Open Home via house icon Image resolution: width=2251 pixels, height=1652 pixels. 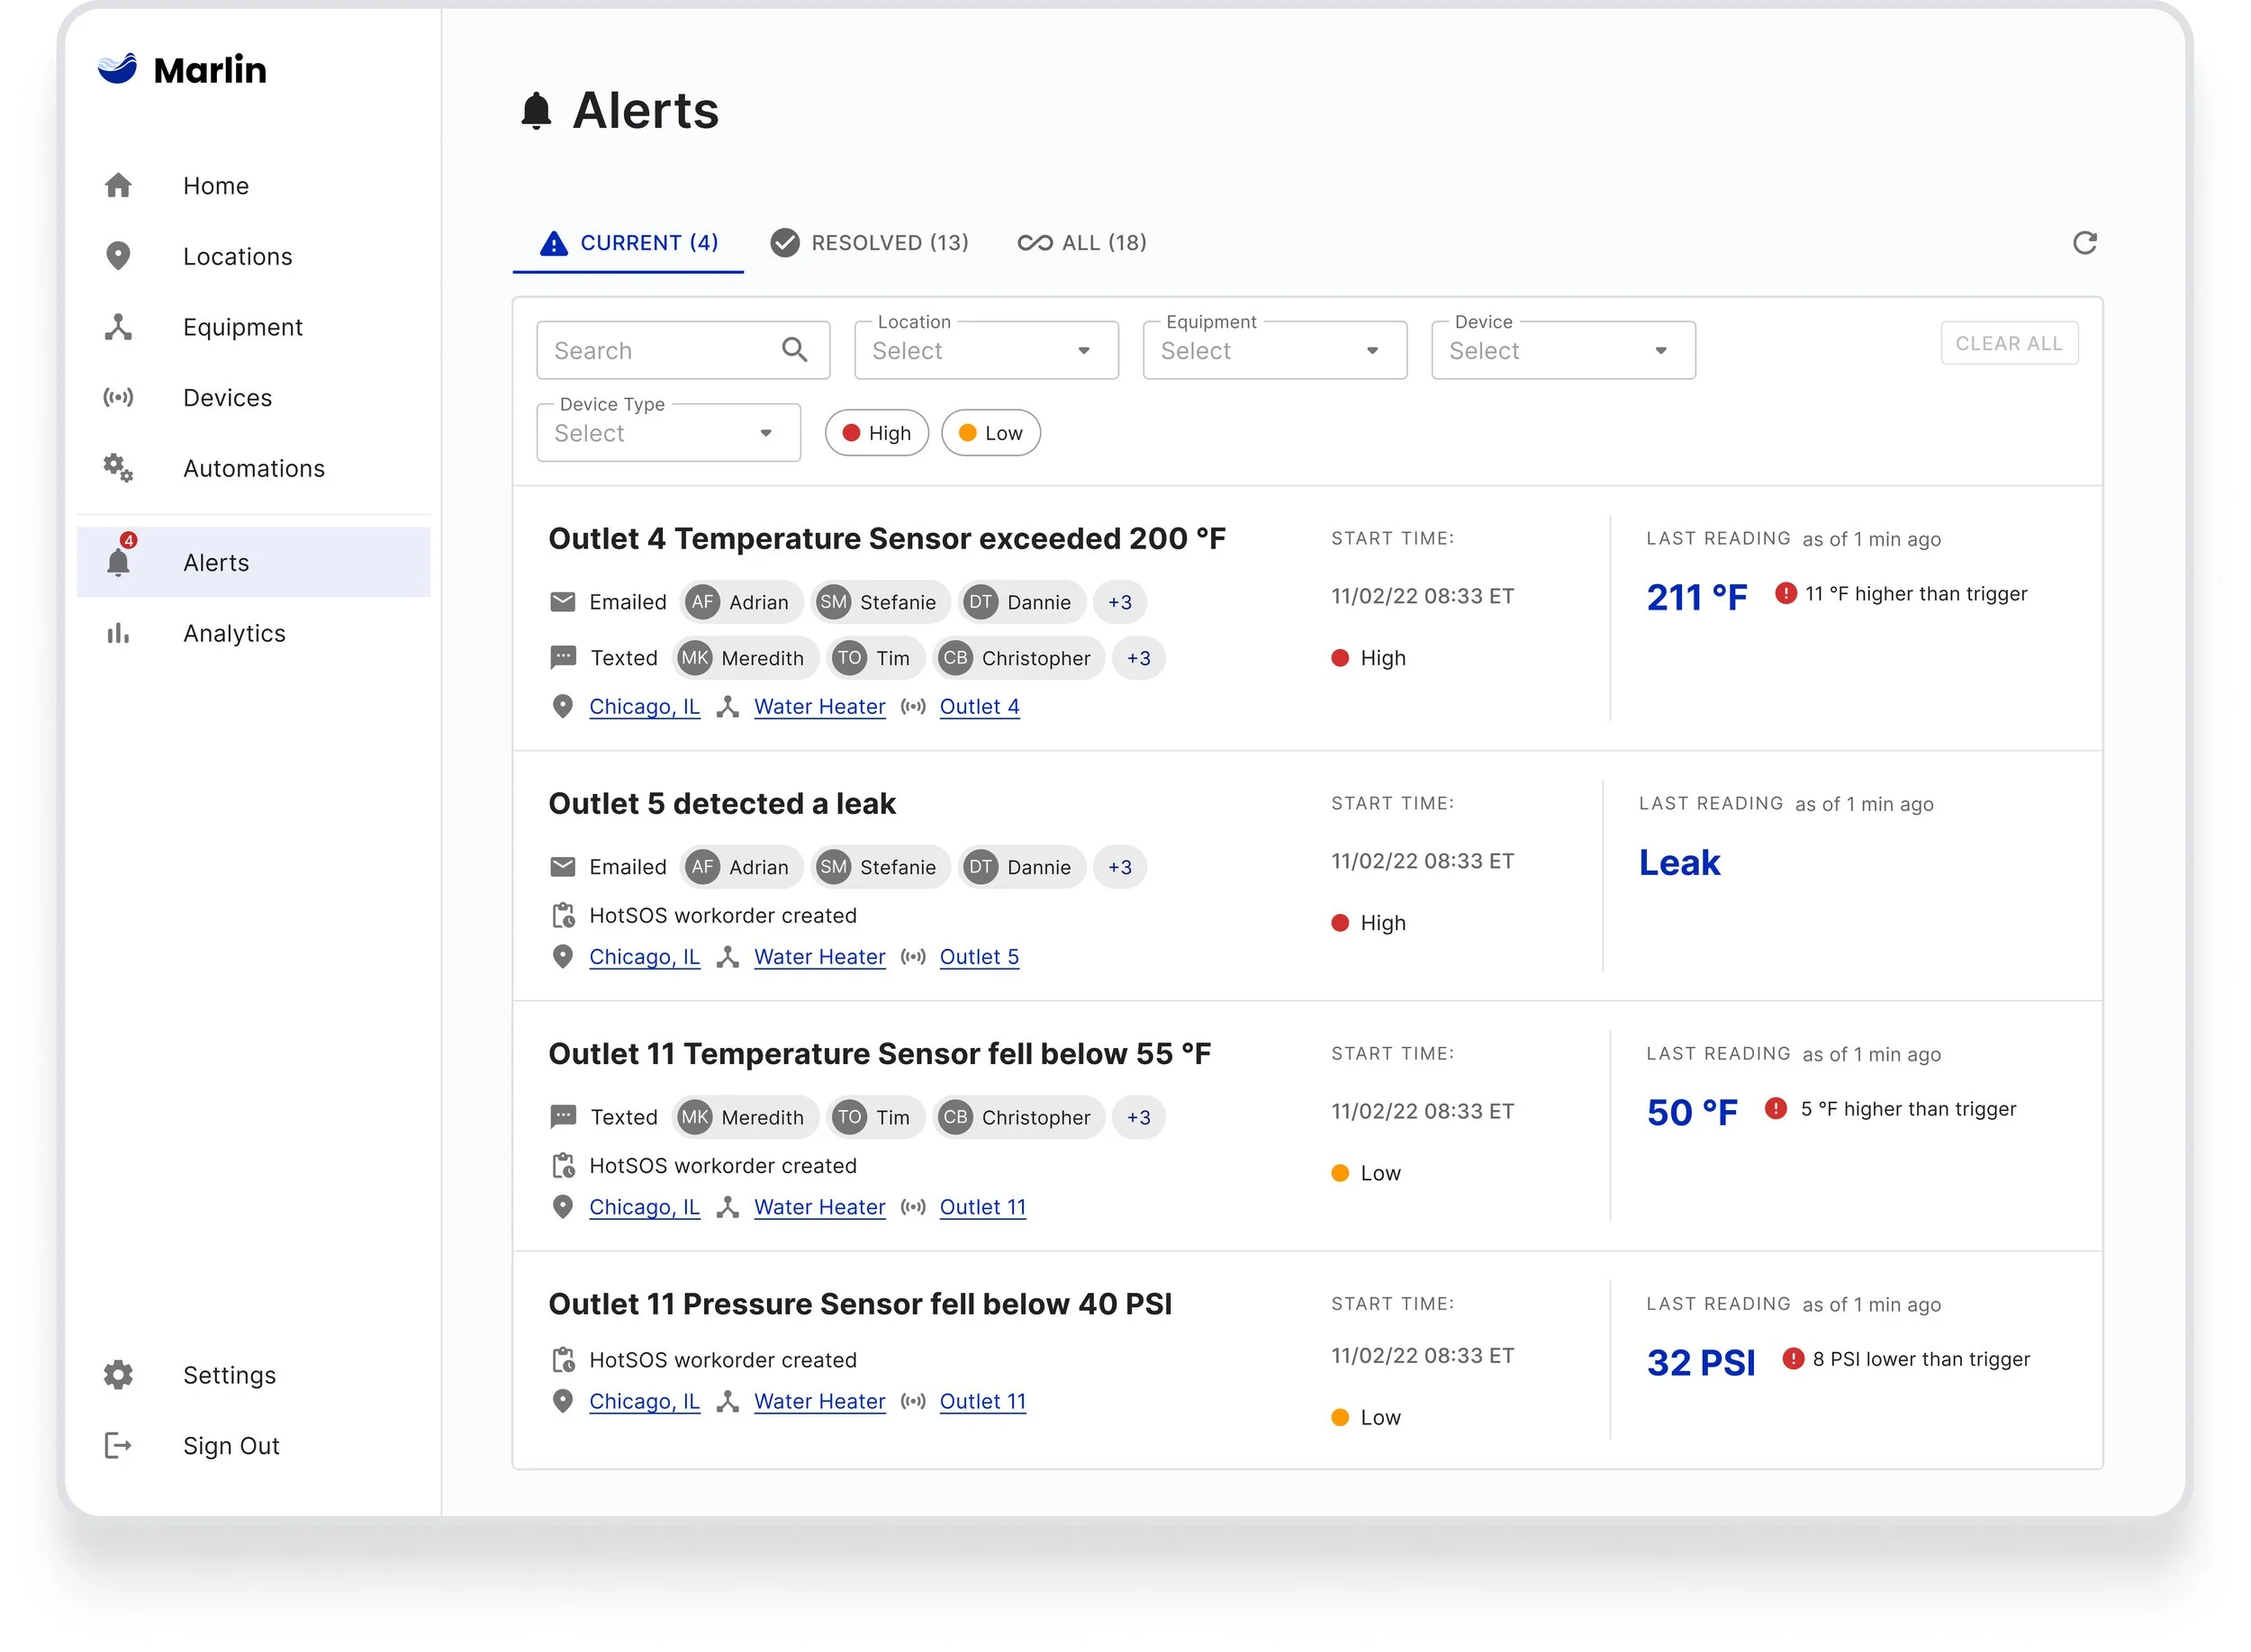pyautogui.click(x=118, y=186)
